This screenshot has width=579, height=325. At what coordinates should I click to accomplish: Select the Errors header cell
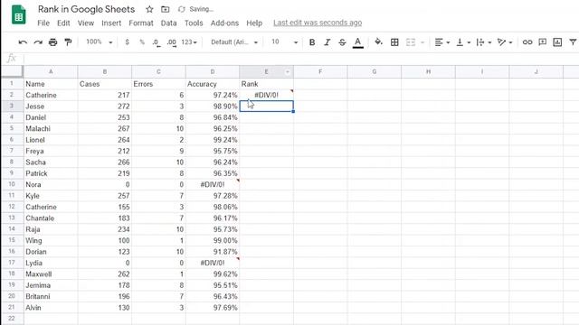[159, 84]
